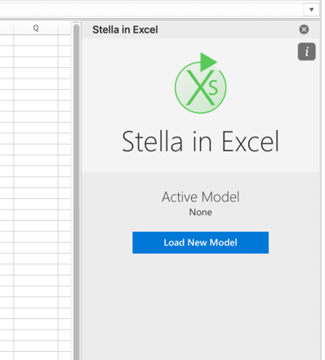Select the None active model text
This screenshot has height=360, width=325.
[201, 212]
